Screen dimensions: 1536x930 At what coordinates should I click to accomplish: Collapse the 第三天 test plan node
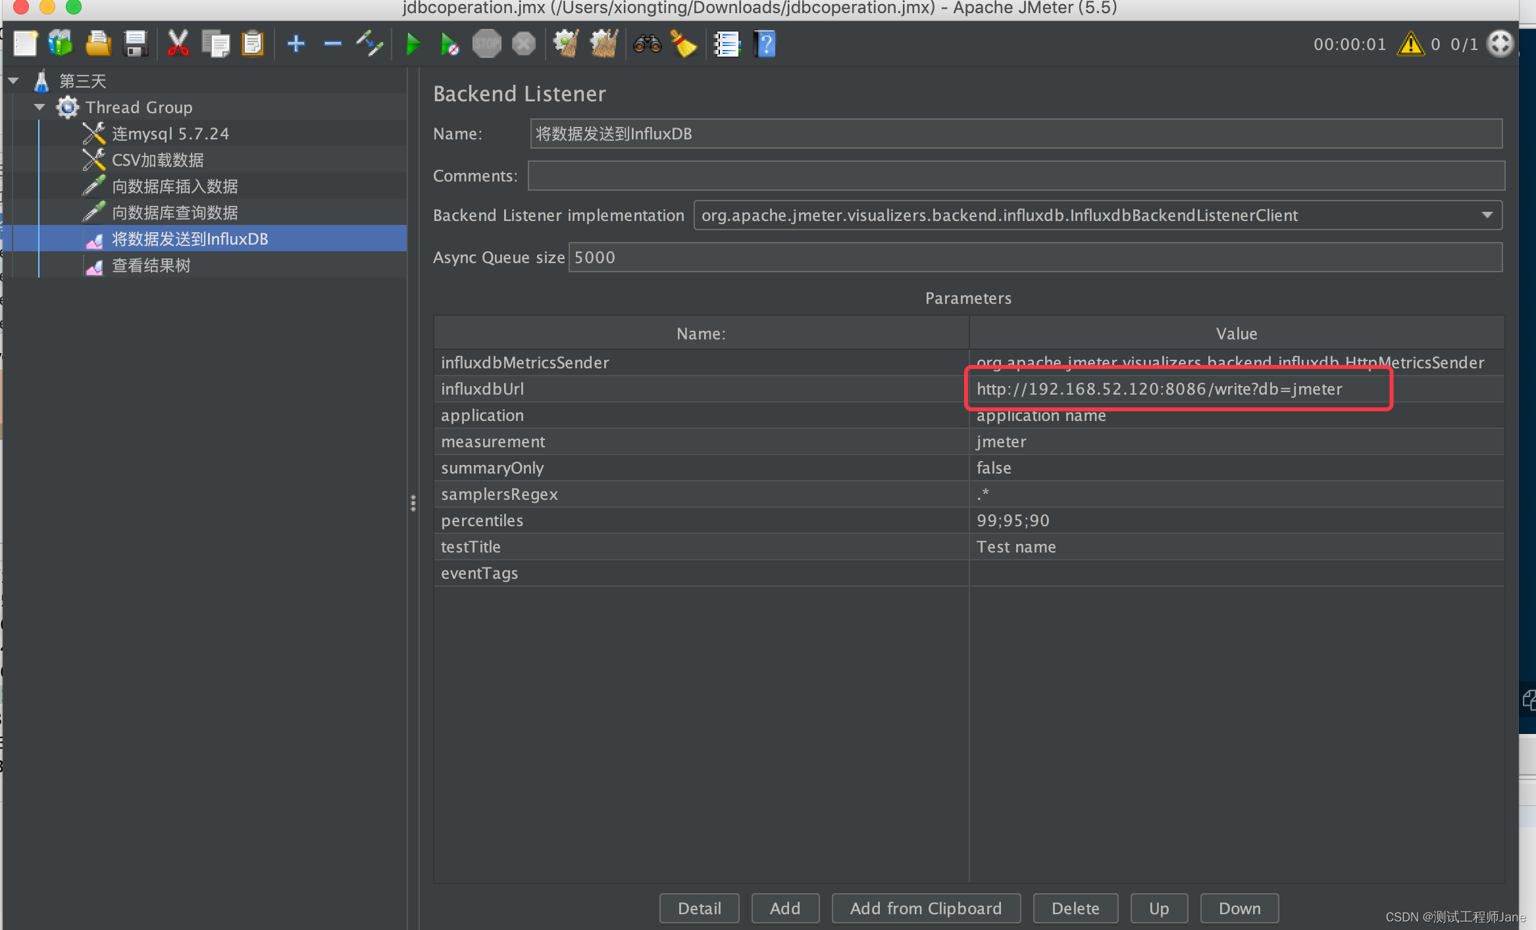(13, 81)
